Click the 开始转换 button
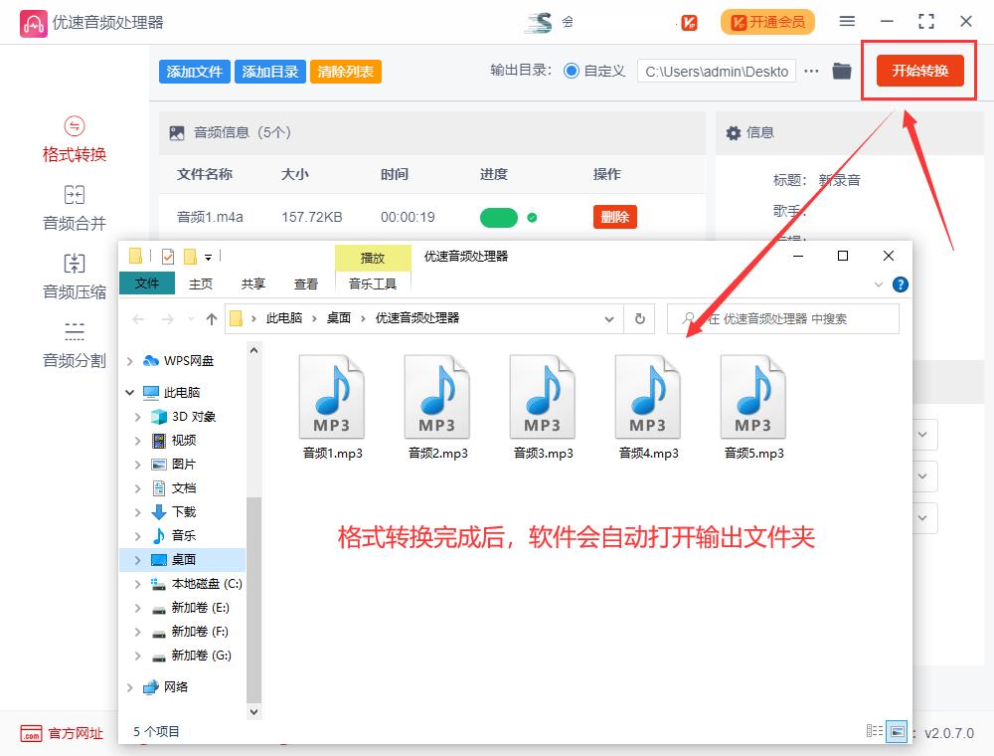The width and height of the screenshot is (994, 756). 919,71
